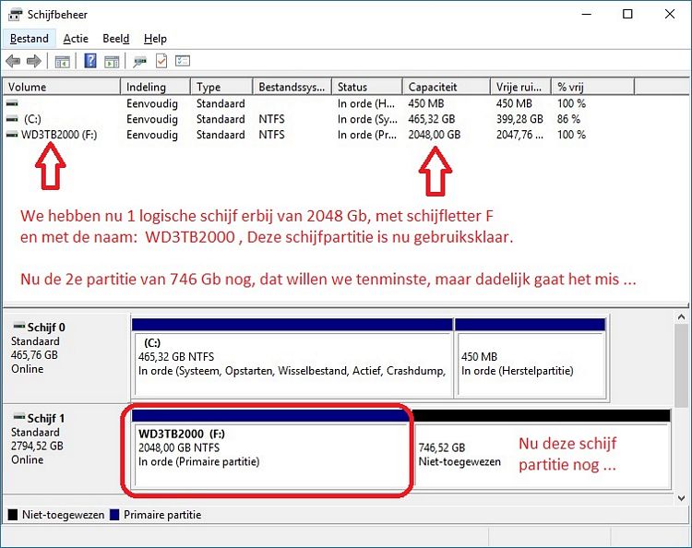Open the Beeld menu

(115, 39)
